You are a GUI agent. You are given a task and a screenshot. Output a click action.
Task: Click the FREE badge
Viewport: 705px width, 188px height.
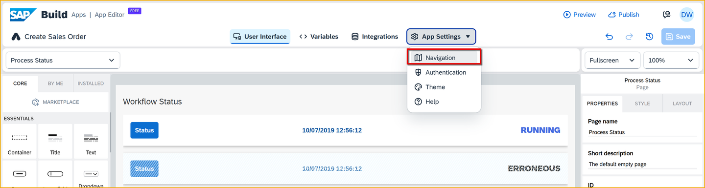(x=135, y=11)
